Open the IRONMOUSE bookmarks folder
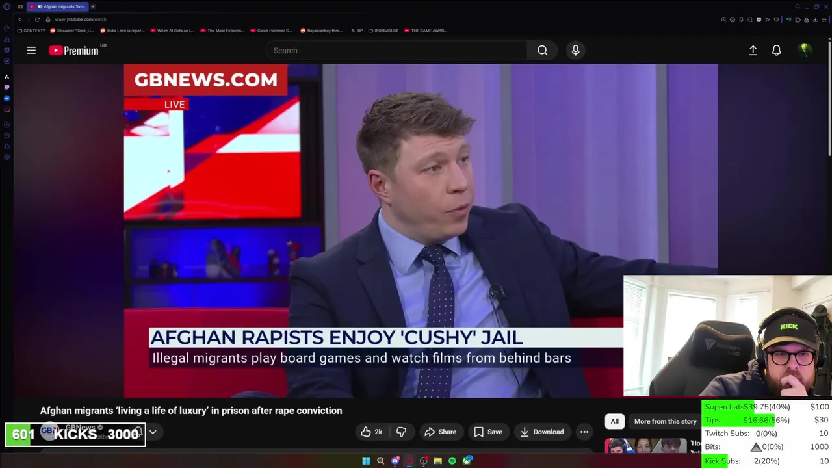The height and width of the screenshot is (468, 832). click(x=383, y=31)
